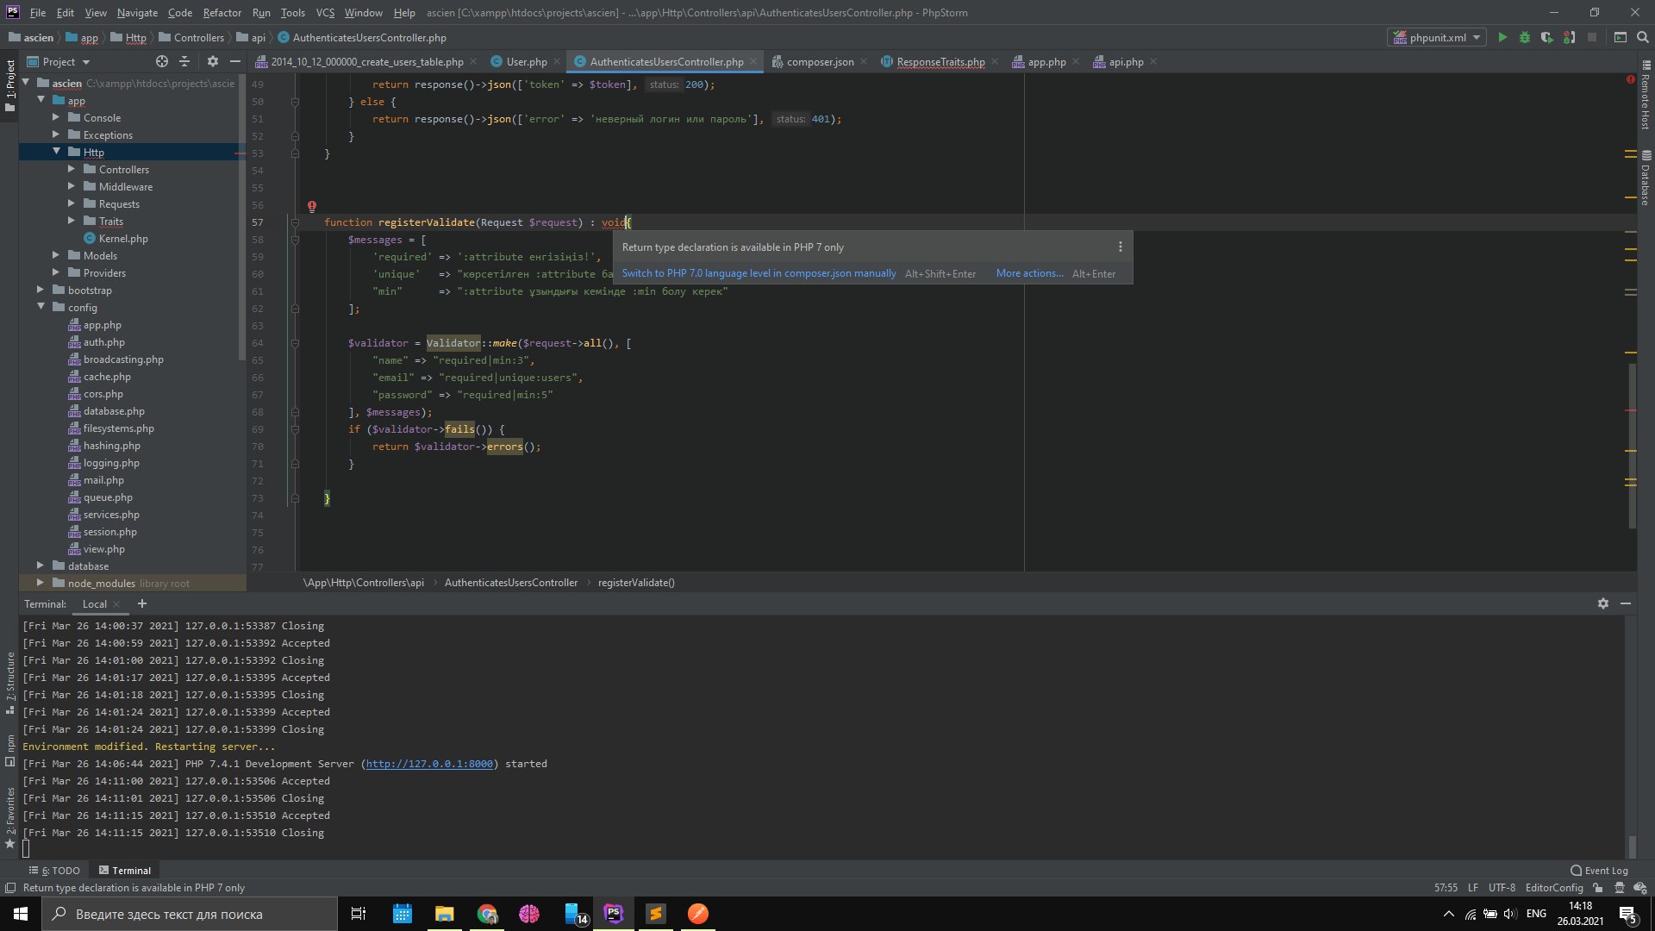Toggle tool window bars icon in bottom-left corner
Screen dimensions: 1655x931
tap(9, 888)
